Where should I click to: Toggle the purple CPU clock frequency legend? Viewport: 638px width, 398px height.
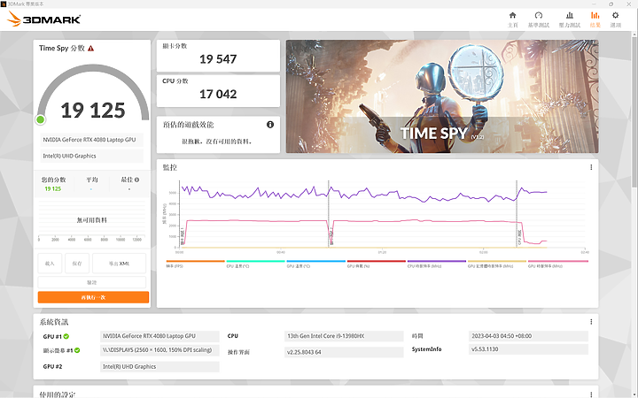click(437, 261)
